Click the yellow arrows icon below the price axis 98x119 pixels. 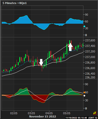pyautogui.click(x=95, y=113)
